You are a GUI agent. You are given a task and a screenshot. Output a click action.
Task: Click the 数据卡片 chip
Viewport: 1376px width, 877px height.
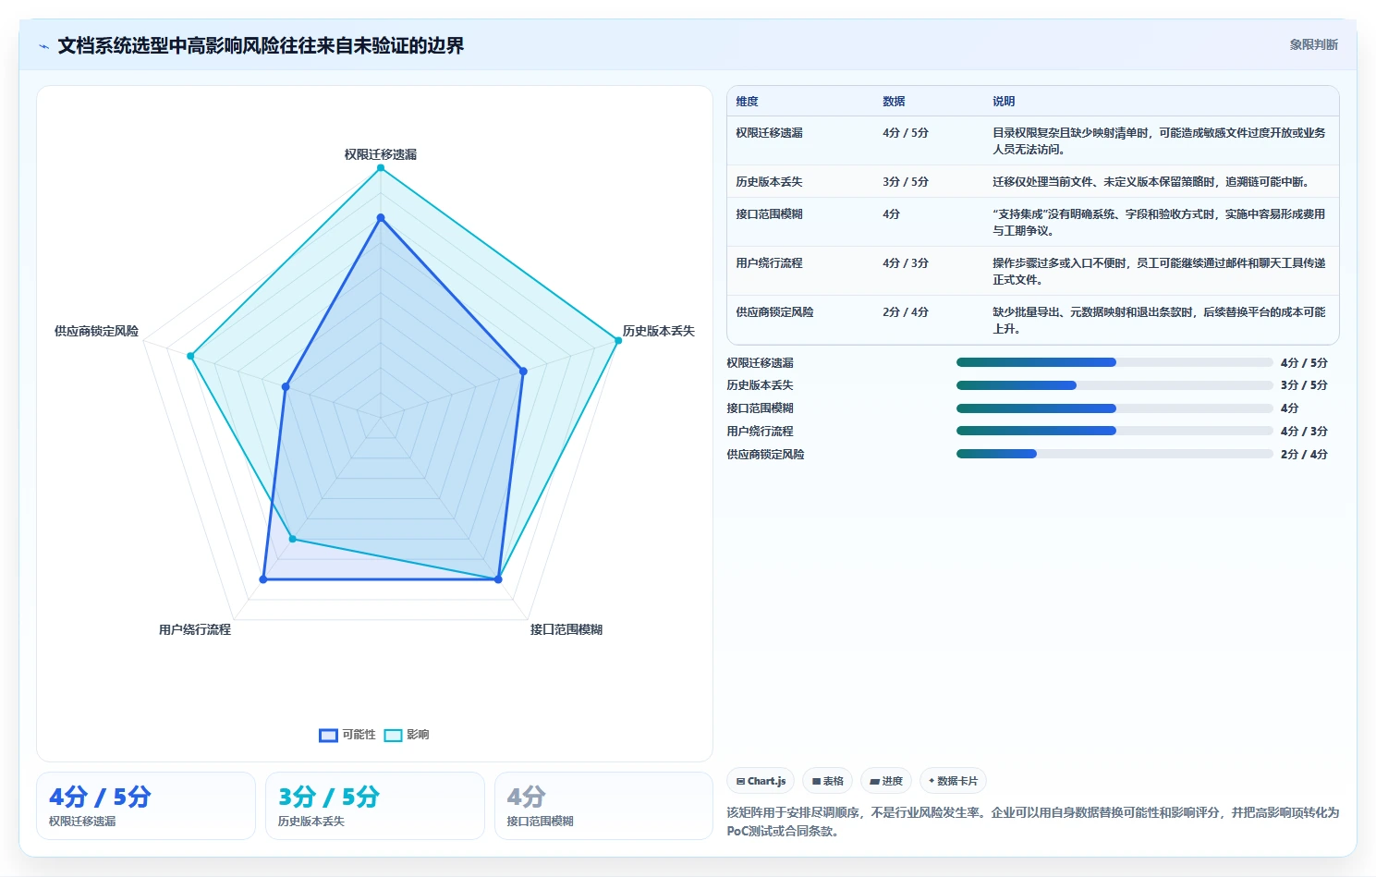coord(953,781)
